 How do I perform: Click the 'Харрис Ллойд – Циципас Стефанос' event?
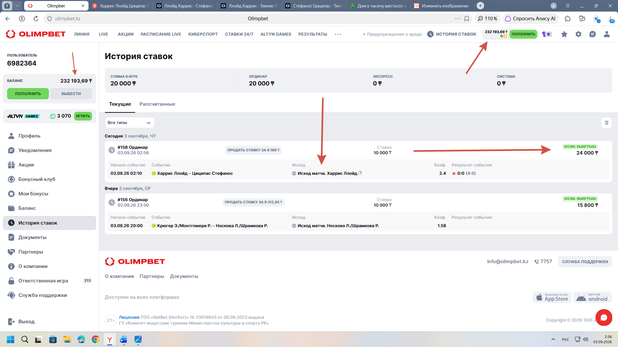tap(195, 173)
